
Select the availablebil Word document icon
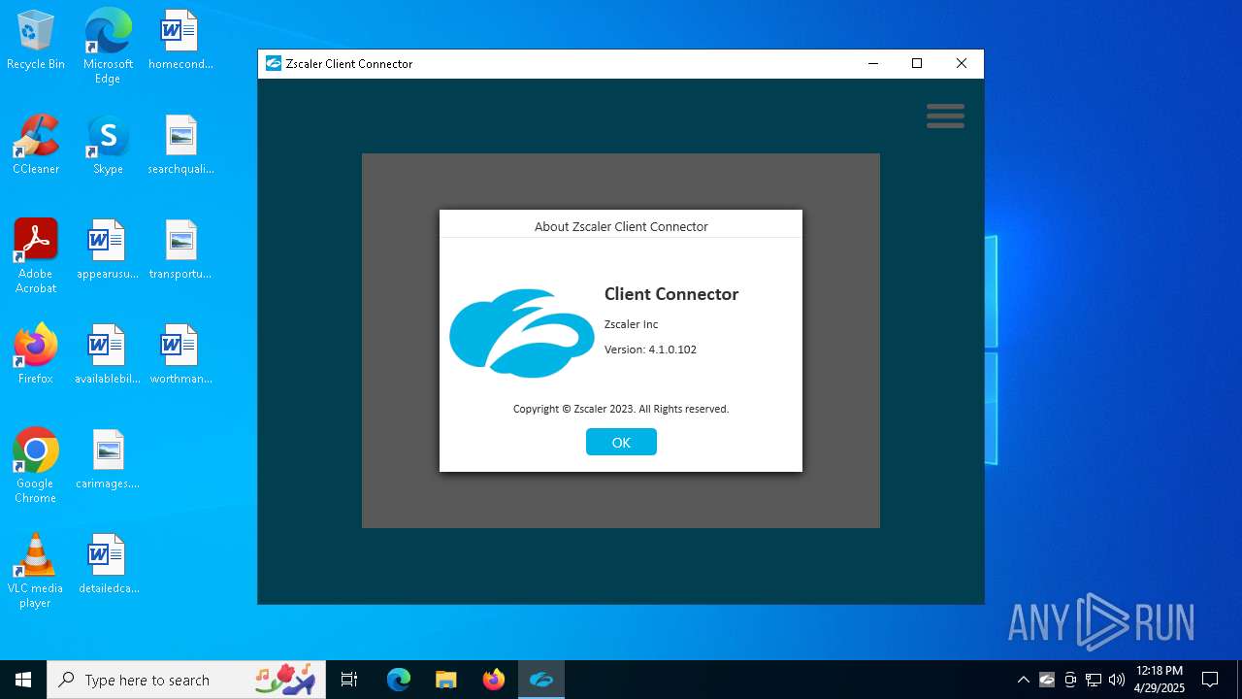[x=108, y=354]
